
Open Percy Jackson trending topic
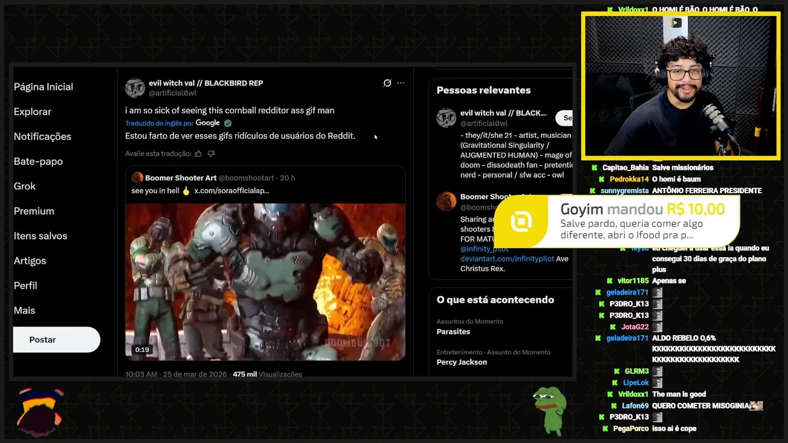(x=462, y=362)
